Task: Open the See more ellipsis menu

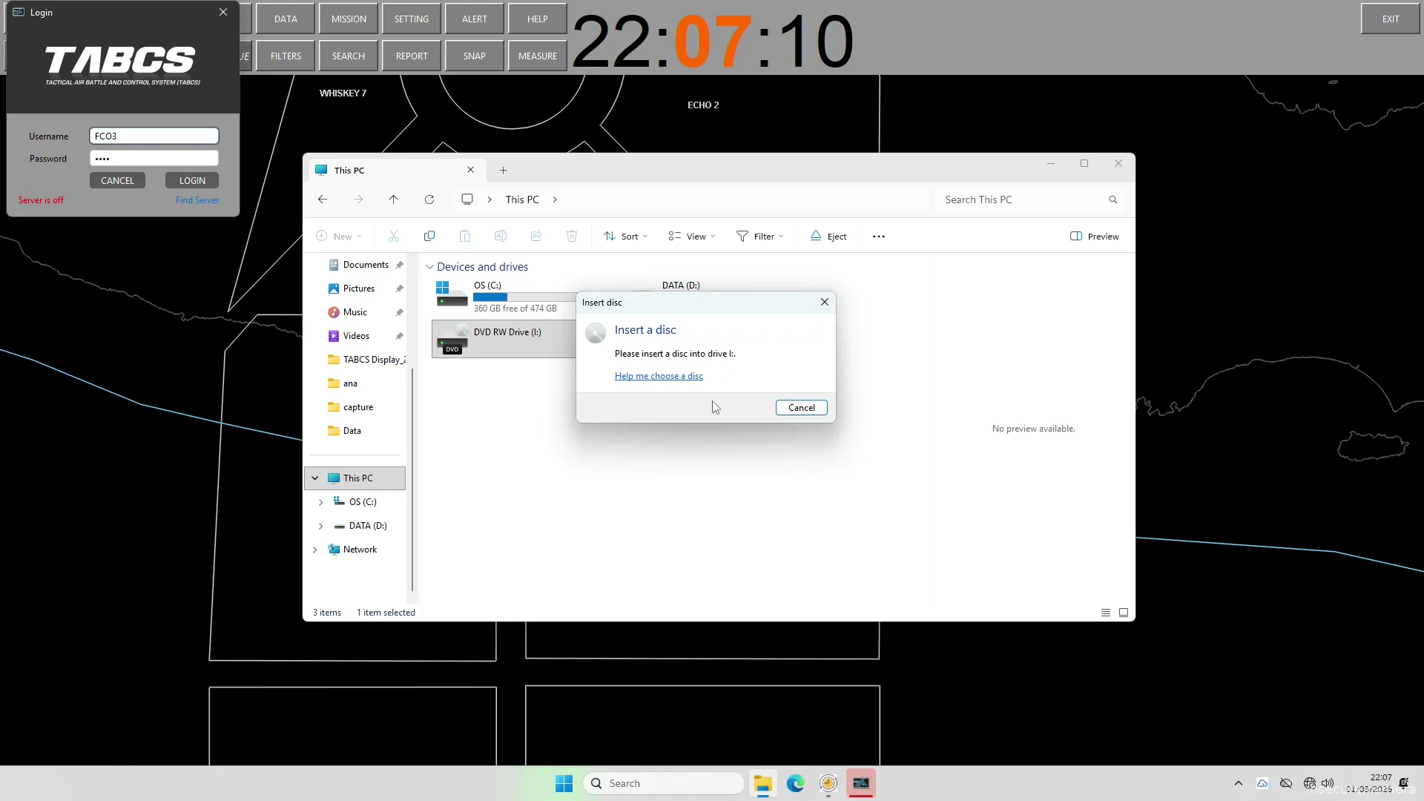Action: coord(878,236)
